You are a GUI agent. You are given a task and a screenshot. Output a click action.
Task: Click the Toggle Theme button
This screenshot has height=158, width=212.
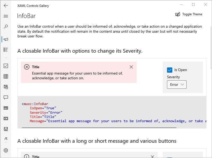189,14
